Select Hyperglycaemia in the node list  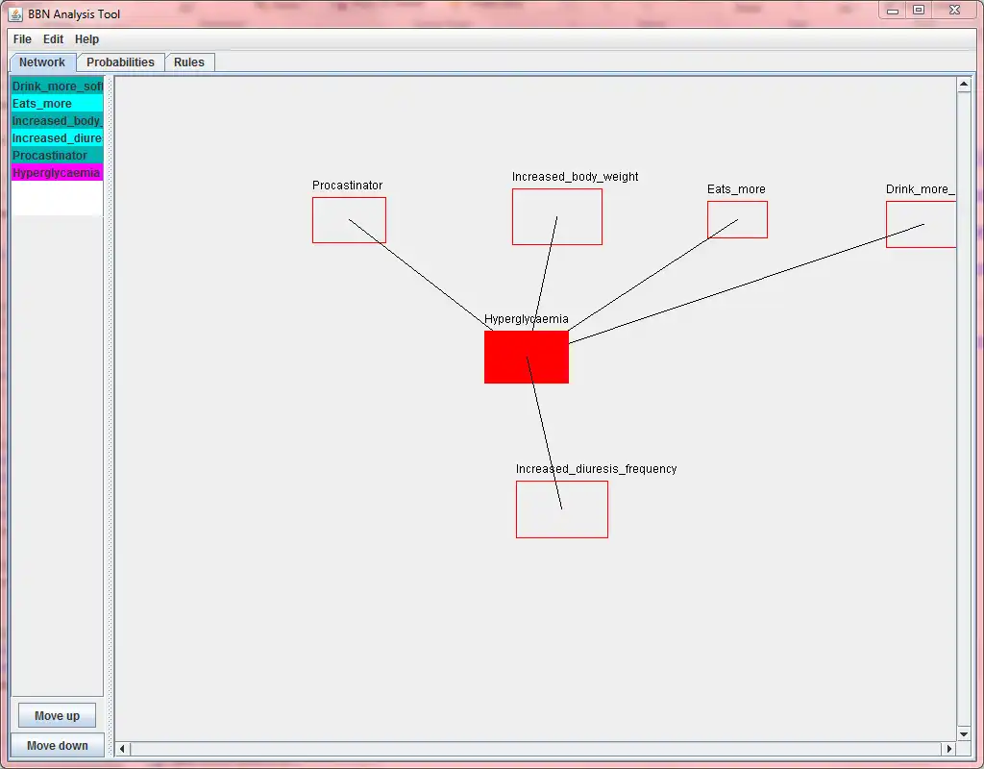click(x=57, y=173)
